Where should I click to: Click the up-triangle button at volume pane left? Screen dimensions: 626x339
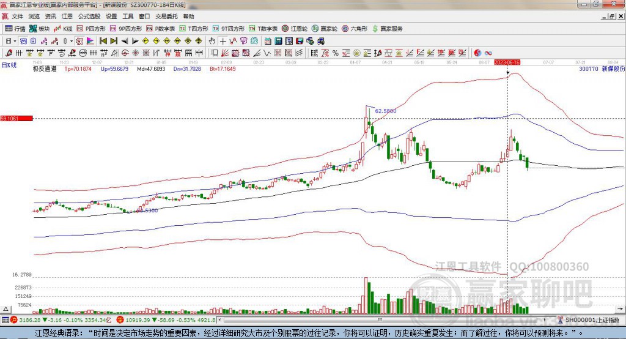[x=6, y=309]
